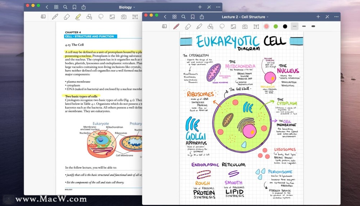Open share export in Lecture 2 window

coord(202,17)
